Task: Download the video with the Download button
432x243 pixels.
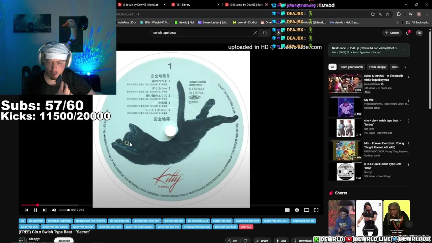Action: pos(303,241)
